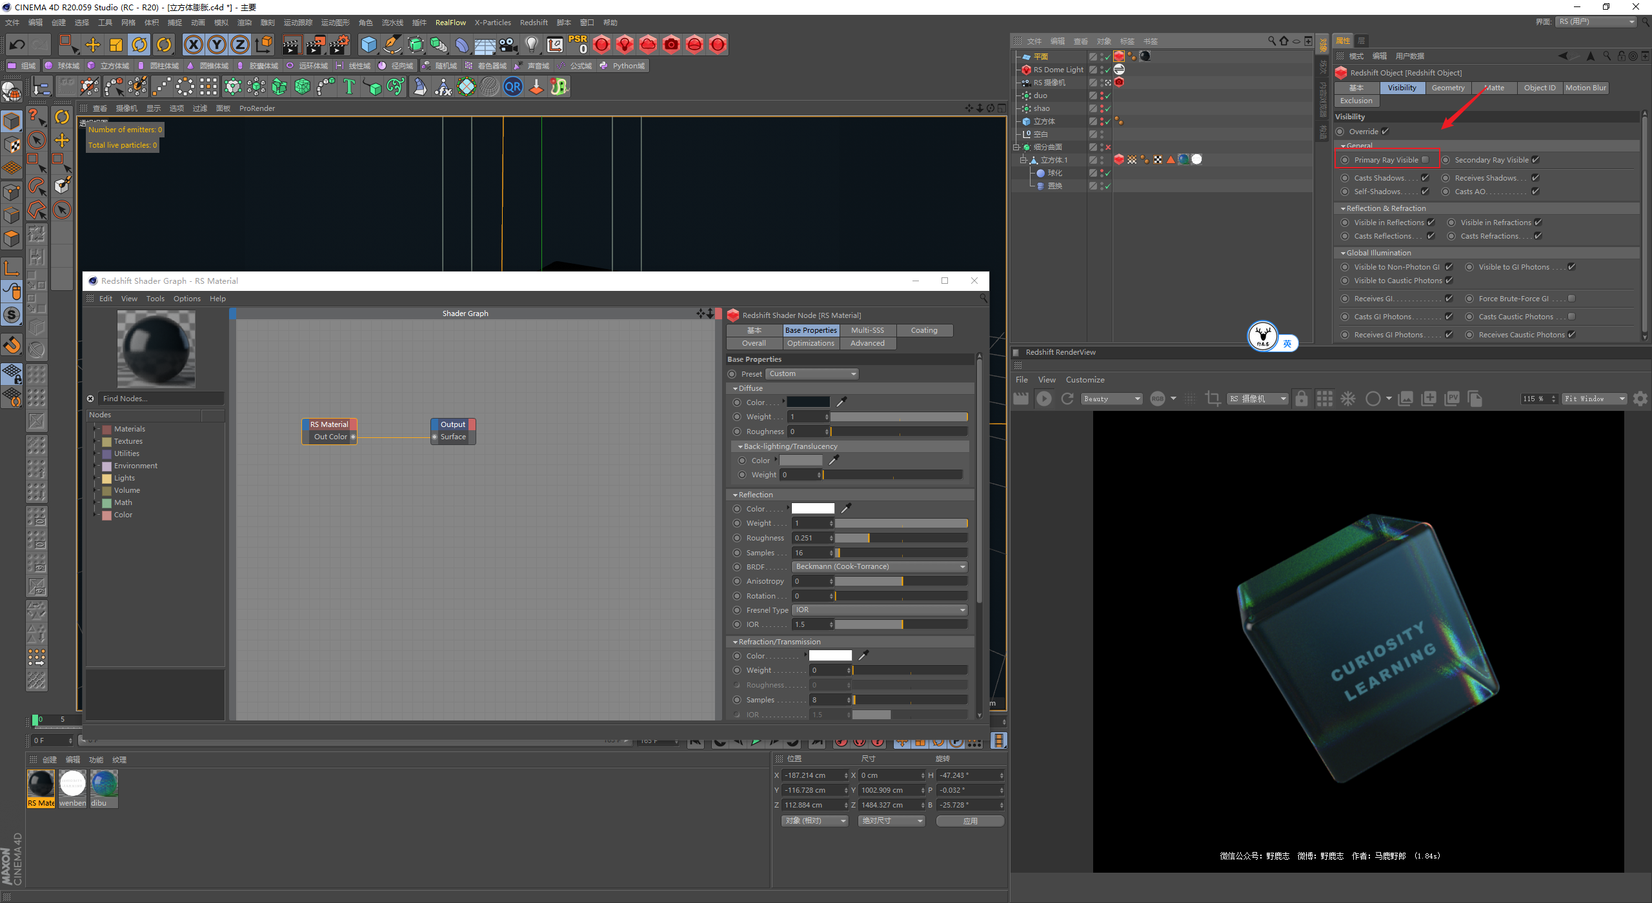This screenshot has width=1652, height=903.
Task: Toggle the Override checkbox
Action: (1385, 132)
